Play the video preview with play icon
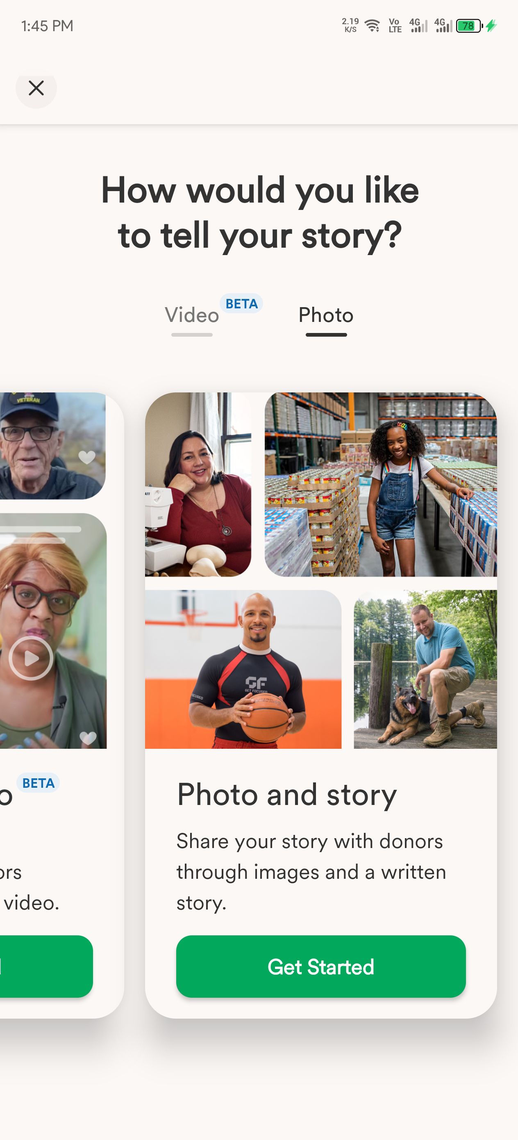This screenshot has width=518, height=1140. coord(31,658)
